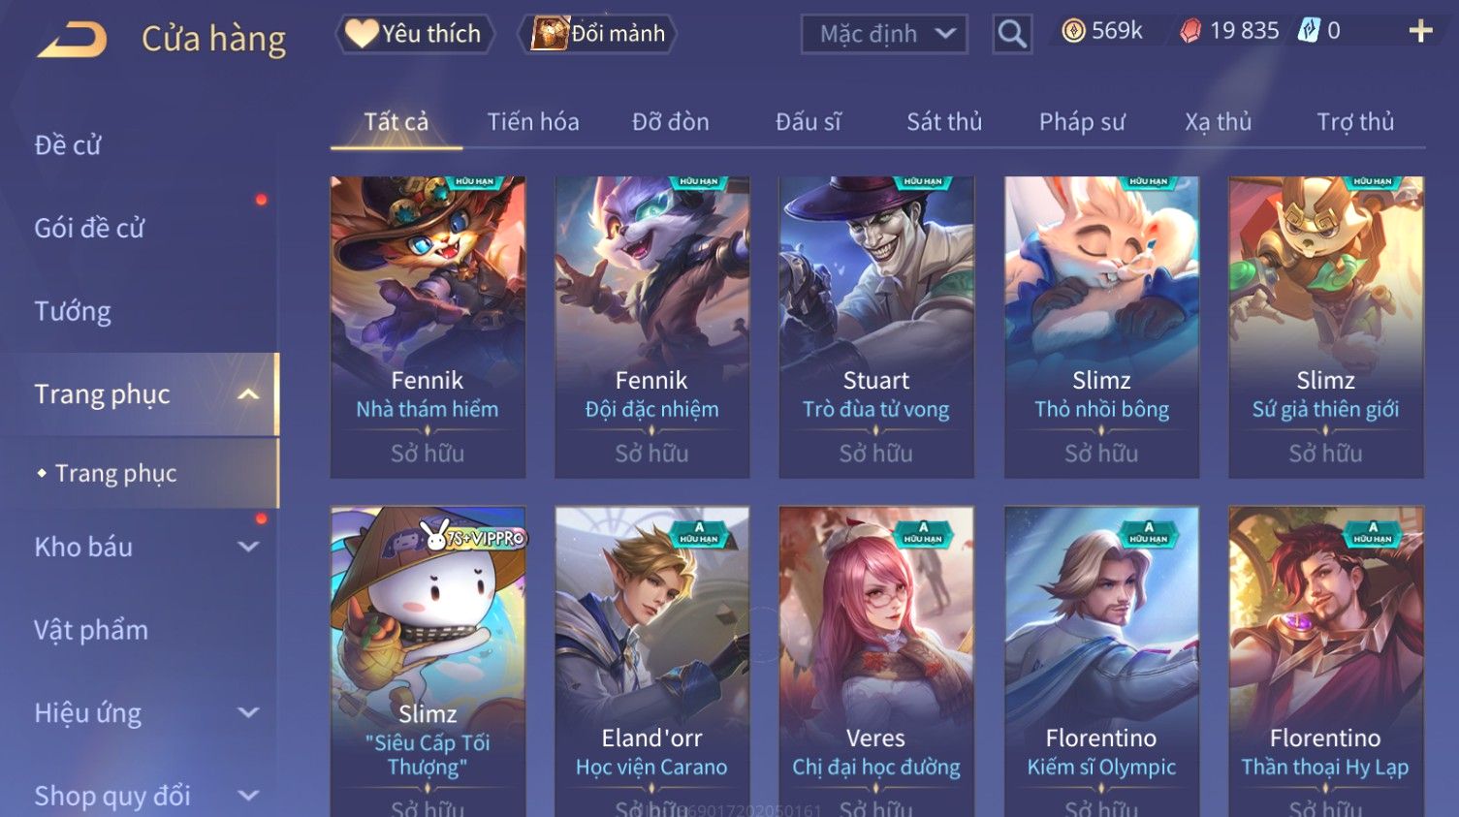Tap the golden back arrow icon
Screen dimensions: 1459x817
(73, 39)
